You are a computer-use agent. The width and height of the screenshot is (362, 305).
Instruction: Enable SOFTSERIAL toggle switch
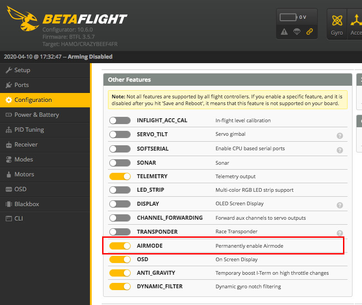120,148
